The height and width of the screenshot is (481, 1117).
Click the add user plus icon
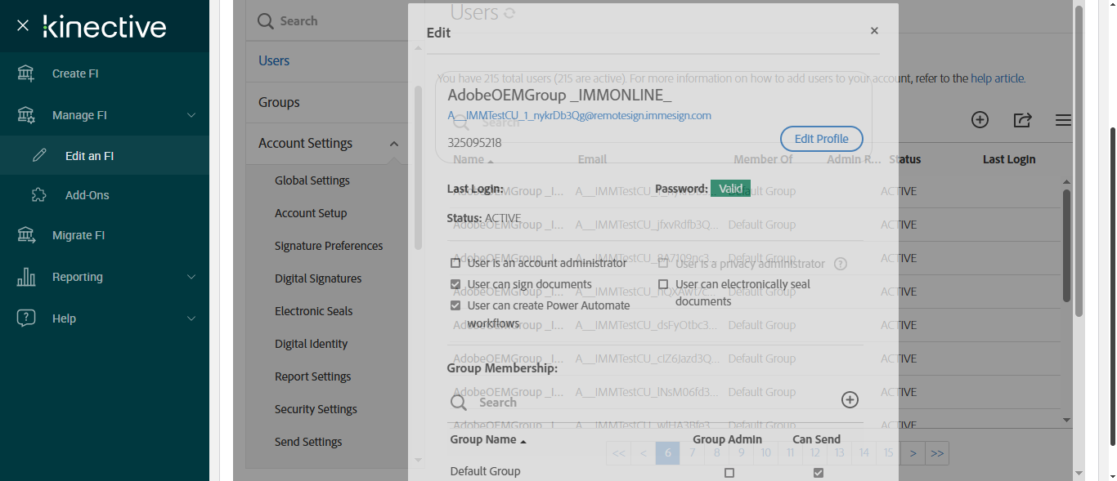(980, 120)
